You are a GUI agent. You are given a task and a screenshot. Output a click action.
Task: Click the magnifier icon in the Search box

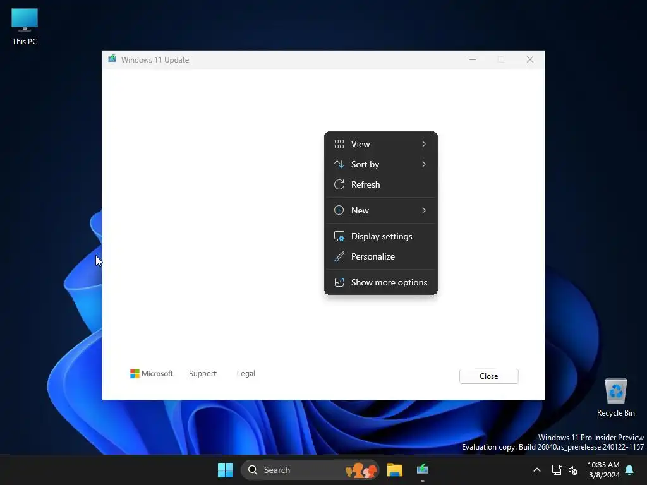pyautogui.click(x=253, y=470)
